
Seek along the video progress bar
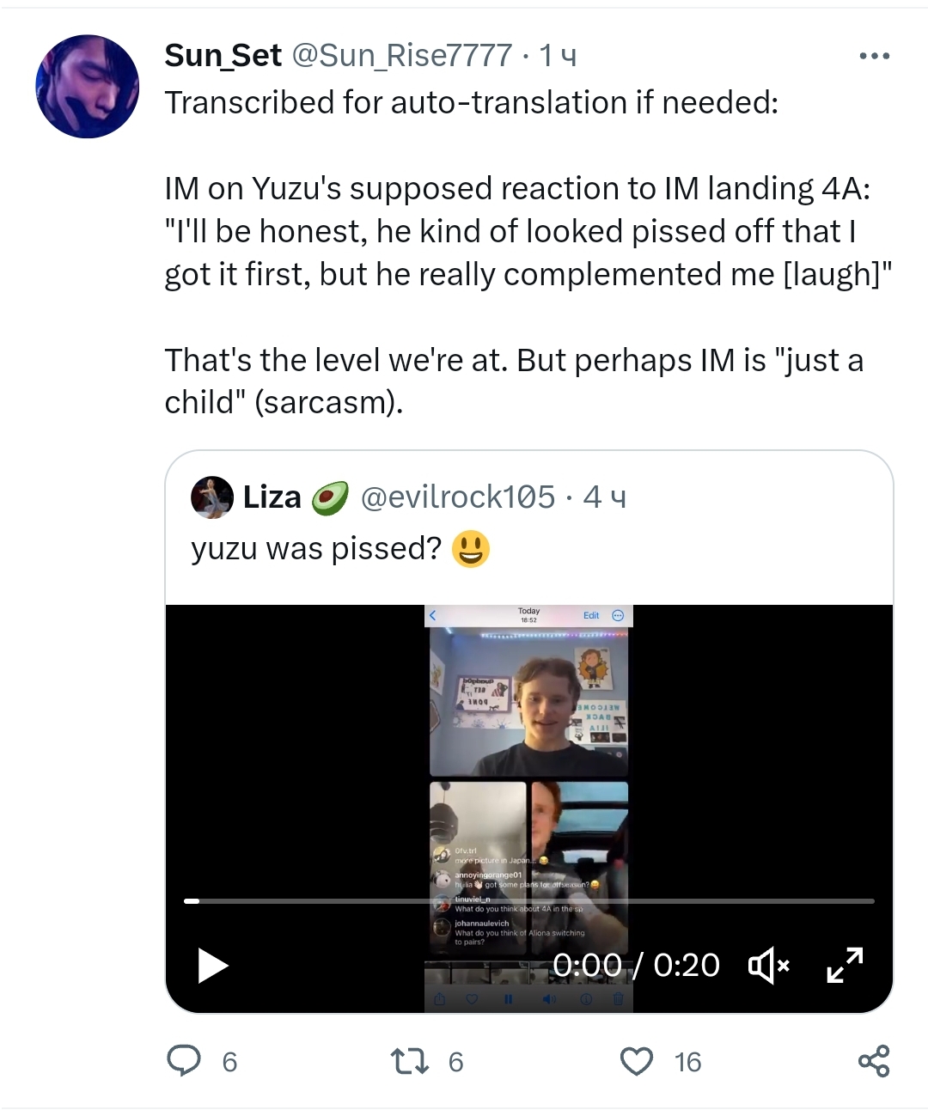coord(528,901)
